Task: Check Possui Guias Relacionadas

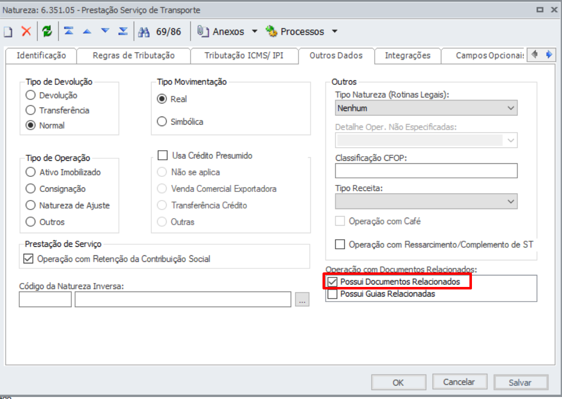Action: point(332,294)
